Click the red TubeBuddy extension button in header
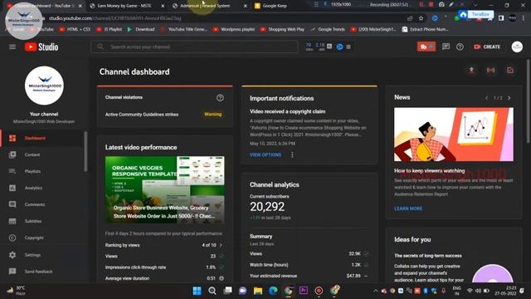Screen dimensions: 531x299 pyautogui.click(x=426, y=47)
